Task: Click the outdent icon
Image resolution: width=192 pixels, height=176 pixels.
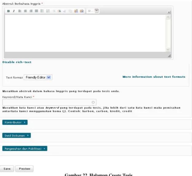Action: pyautogui.click(x=54, y=11)
